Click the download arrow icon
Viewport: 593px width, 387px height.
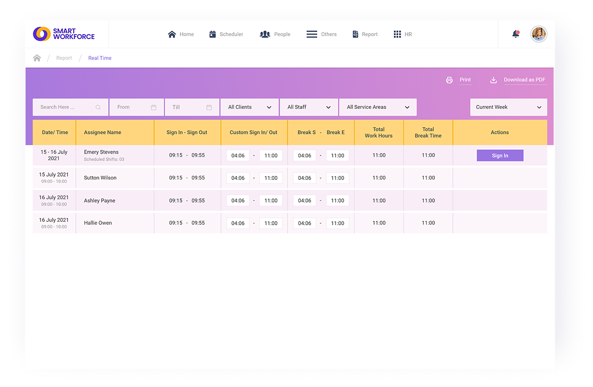493,80
